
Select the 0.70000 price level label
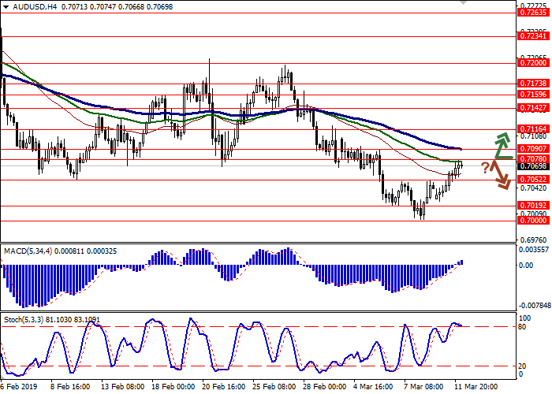(528, 221)
